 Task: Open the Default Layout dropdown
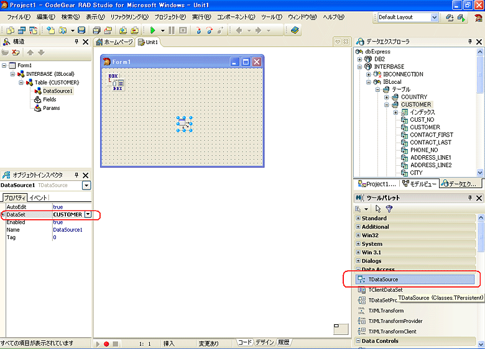coord(434,17)
